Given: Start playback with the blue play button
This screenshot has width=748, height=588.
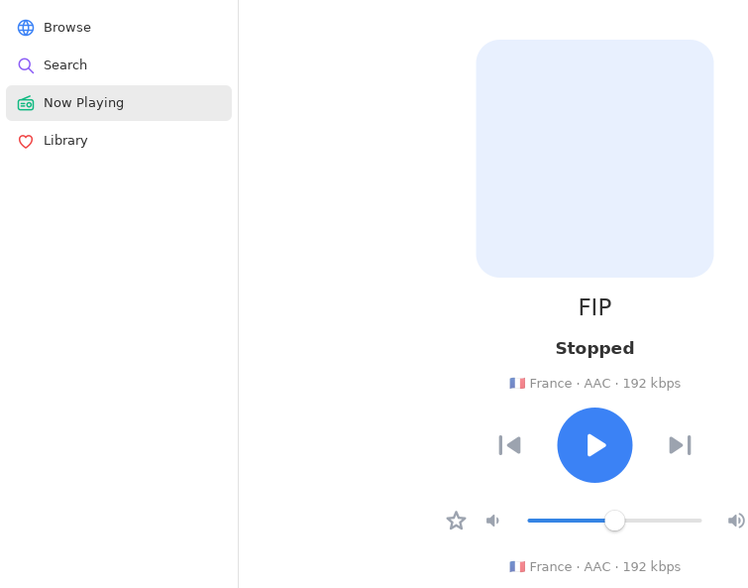Looking at the screenshot, I should (594, 445).
